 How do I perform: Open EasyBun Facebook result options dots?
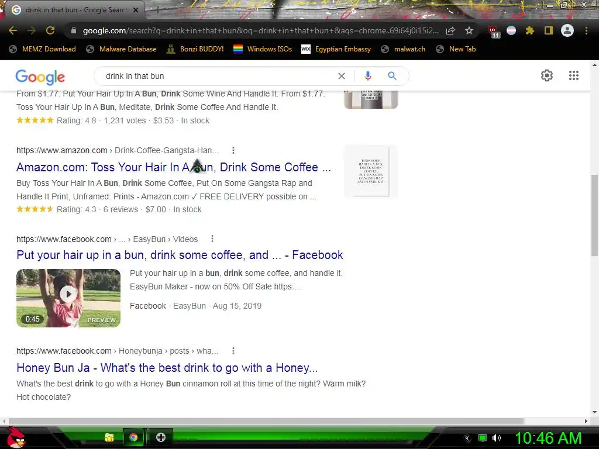pos(212,239)
